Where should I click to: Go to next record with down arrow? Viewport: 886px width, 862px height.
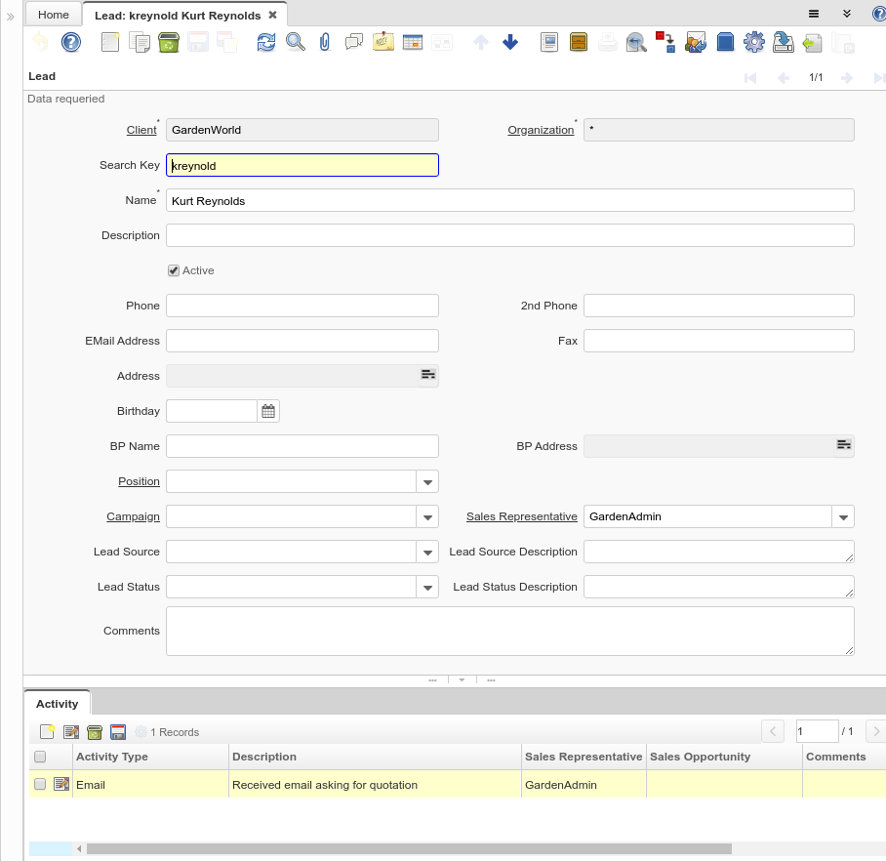coord(510,42)
